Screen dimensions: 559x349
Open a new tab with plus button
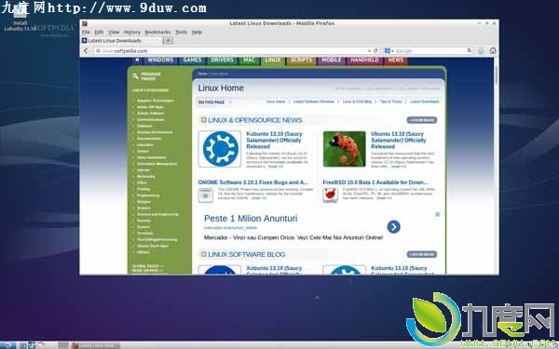click(168, 41)
